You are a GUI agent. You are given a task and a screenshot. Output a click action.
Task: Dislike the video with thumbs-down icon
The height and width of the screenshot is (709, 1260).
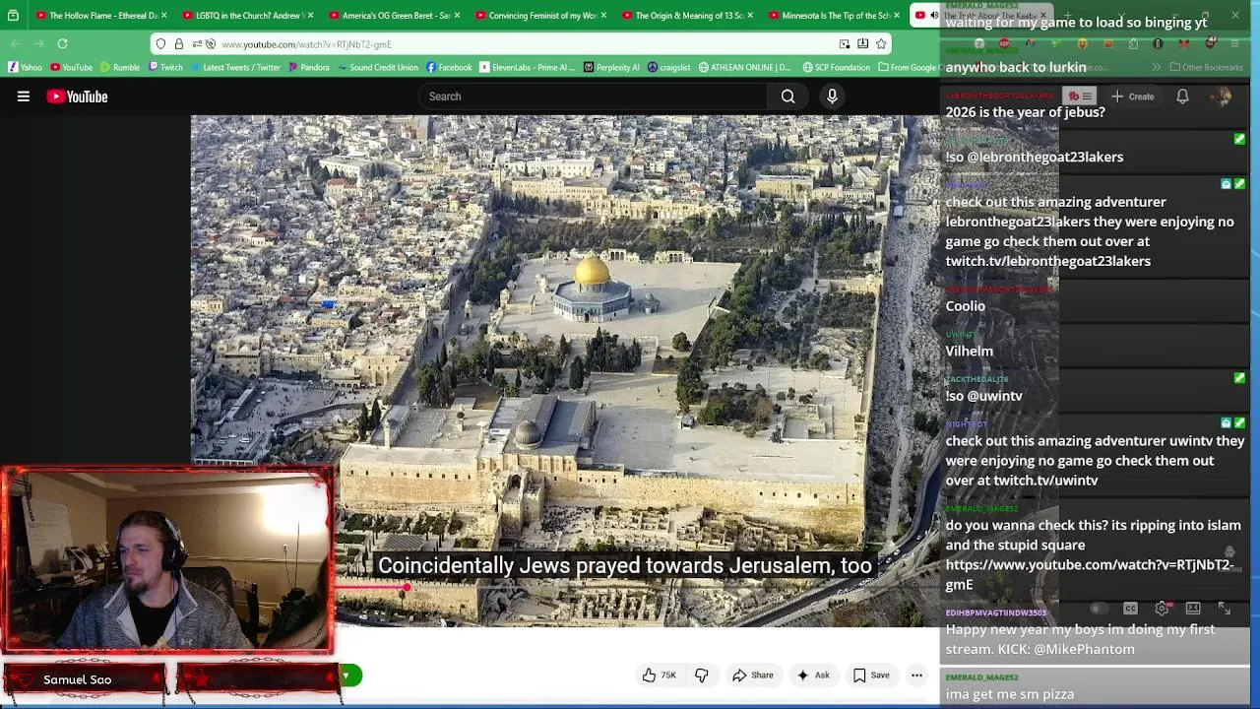click(x=701, y=676)
